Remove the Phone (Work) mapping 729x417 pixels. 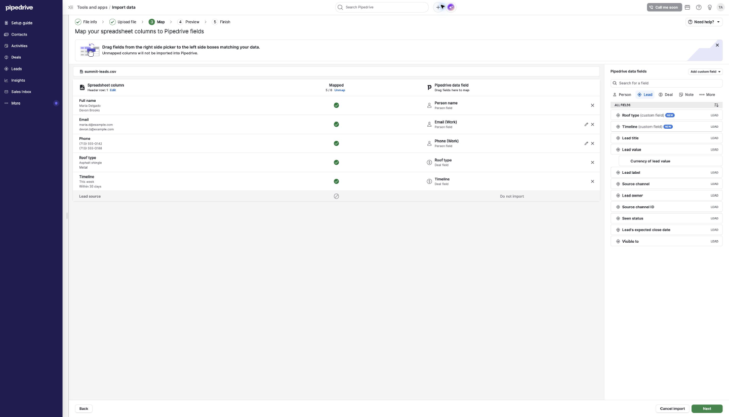click(x=592, y=143)
